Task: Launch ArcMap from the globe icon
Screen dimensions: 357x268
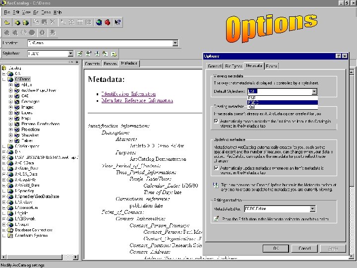Action: click(x=99, y=22)
